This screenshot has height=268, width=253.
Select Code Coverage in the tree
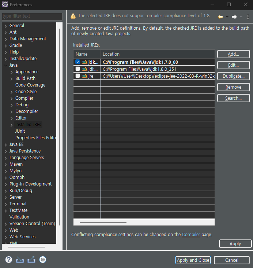[x=30, y=85]
